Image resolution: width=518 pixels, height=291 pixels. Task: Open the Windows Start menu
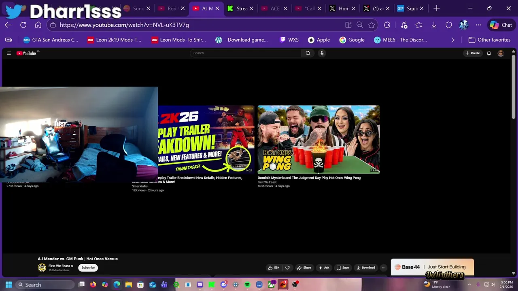coord(8,285)
